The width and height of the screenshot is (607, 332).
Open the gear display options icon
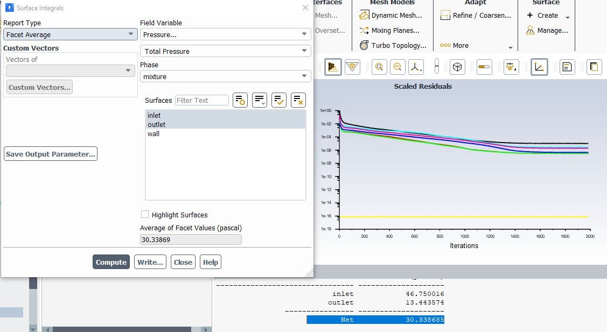[511, 67]
